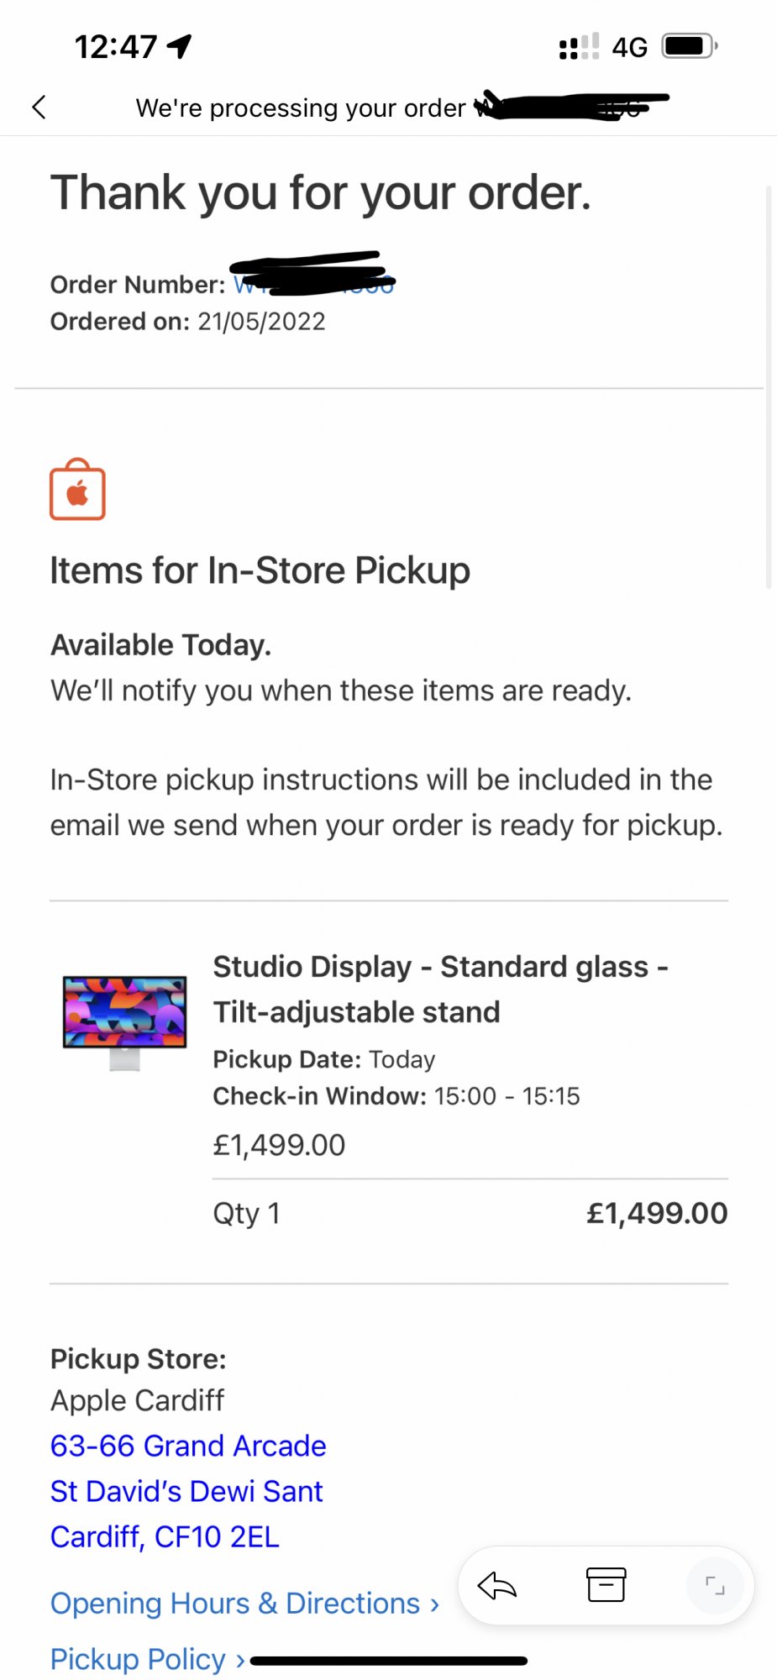The height and width of the screenshot is (1680, 777).
Task: Tap the Studio Display product thumbnail
Action: 124,1021
